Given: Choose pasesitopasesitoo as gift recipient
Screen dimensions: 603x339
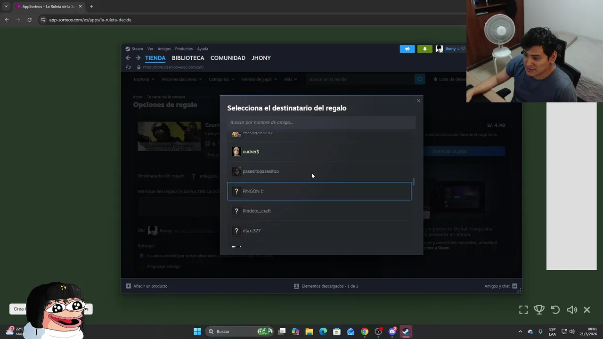Looking at the screenshot, I should click(319, 171).
